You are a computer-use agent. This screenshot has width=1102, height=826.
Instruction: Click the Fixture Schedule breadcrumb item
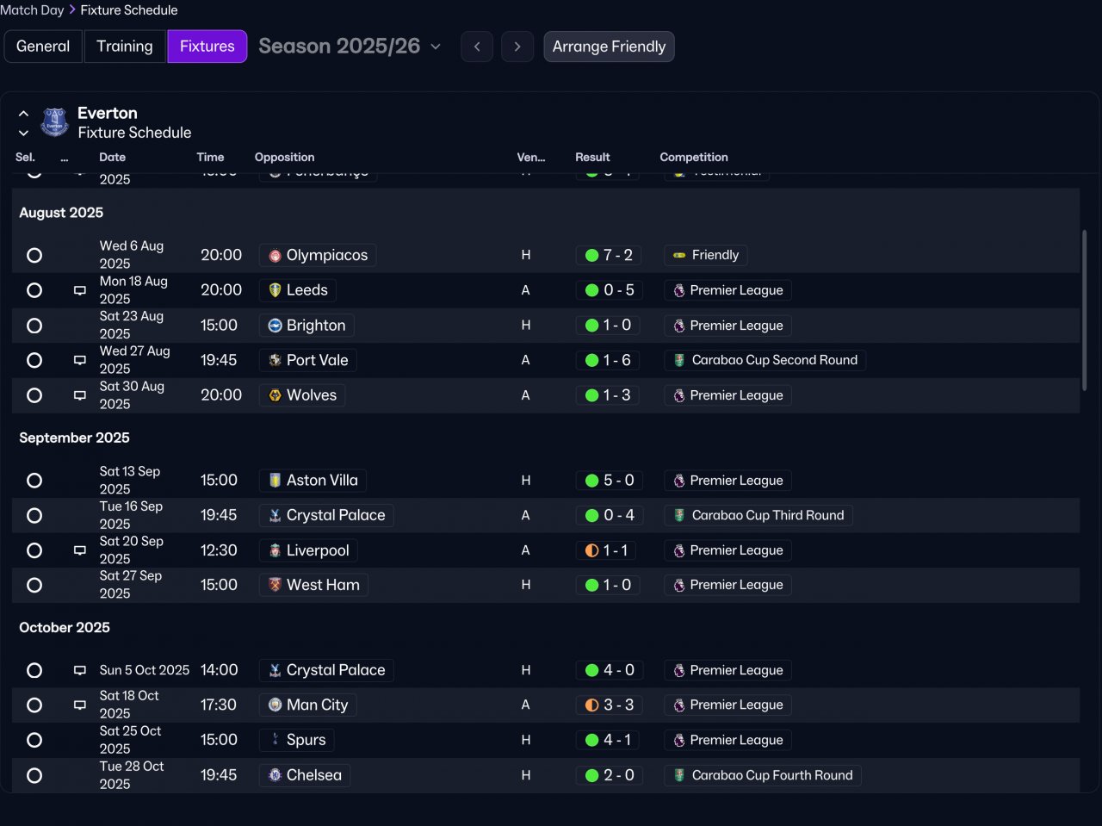coord(129,10)
